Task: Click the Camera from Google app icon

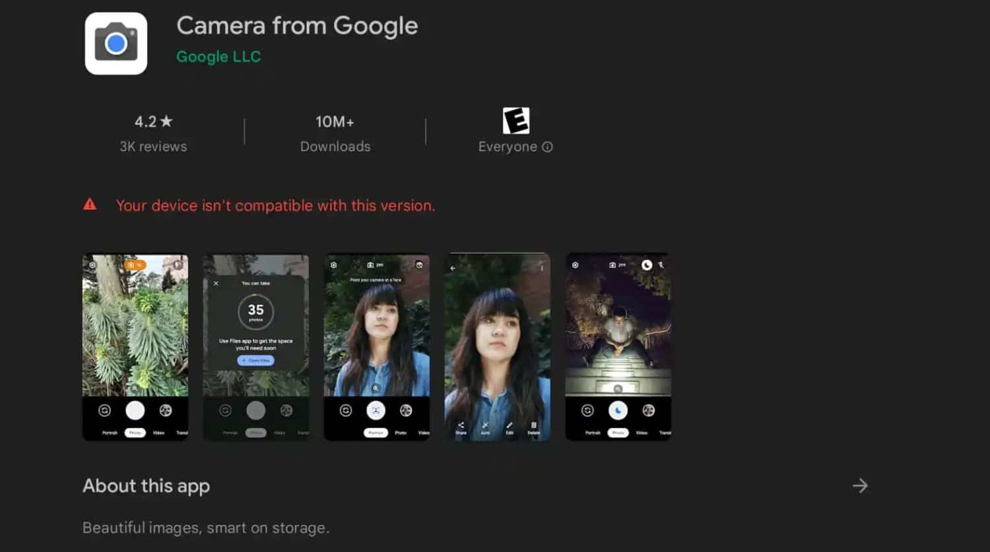Action: click(116, 44)
